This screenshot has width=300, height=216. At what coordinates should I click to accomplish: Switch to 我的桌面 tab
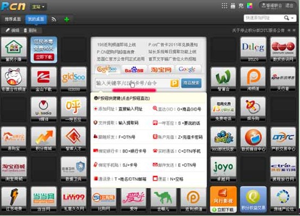tap(36, 19)
